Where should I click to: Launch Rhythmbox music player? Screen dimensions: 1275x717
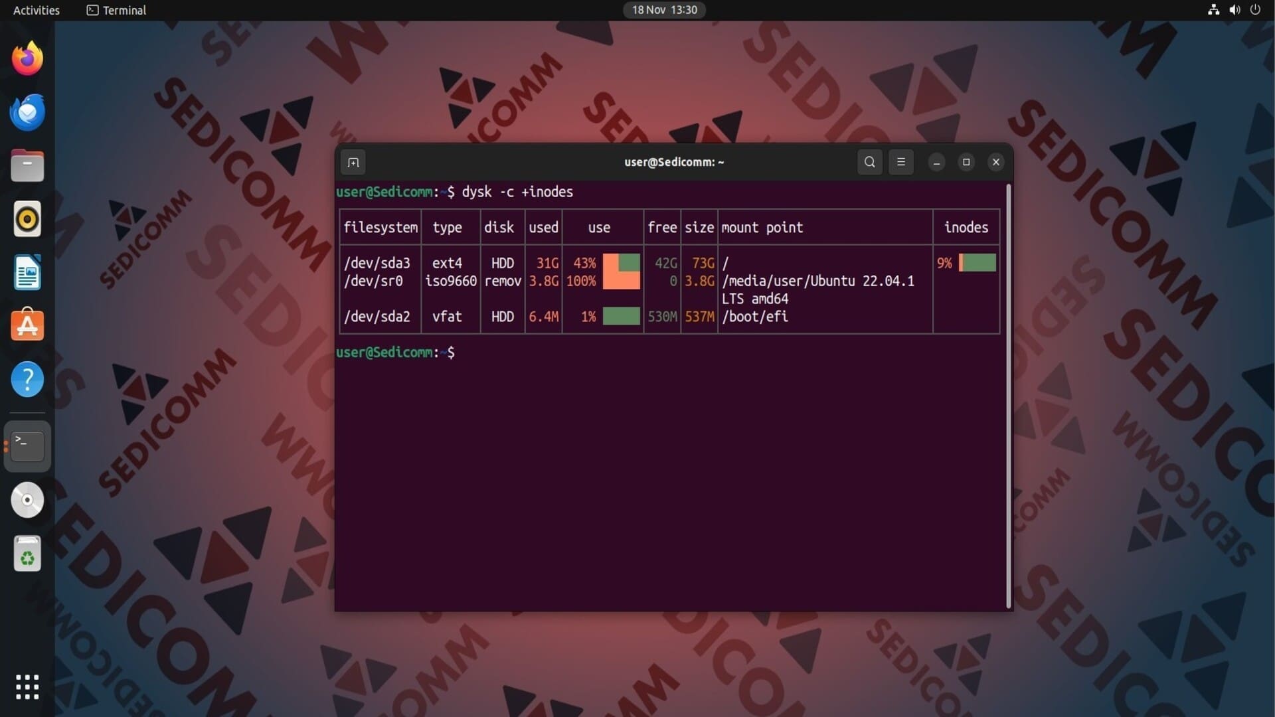pyautogui.click(x=27, y=219)
